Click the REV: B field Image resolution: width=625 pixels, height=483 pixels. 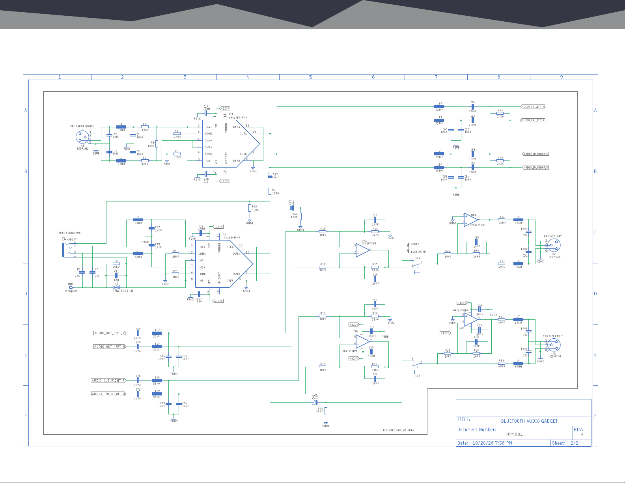pyautogui.click(x=581, y=432)
